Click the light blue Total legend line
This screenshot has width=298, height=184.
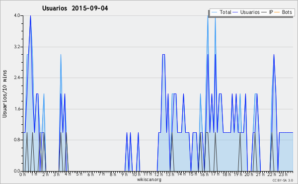(214, 12)
